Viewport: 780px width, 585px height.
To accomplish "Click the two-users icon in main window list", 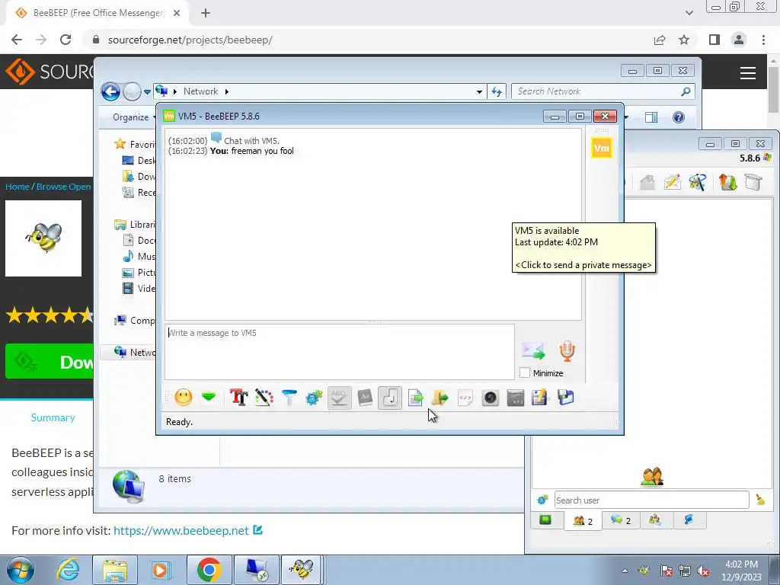I will tap(652, 477).
